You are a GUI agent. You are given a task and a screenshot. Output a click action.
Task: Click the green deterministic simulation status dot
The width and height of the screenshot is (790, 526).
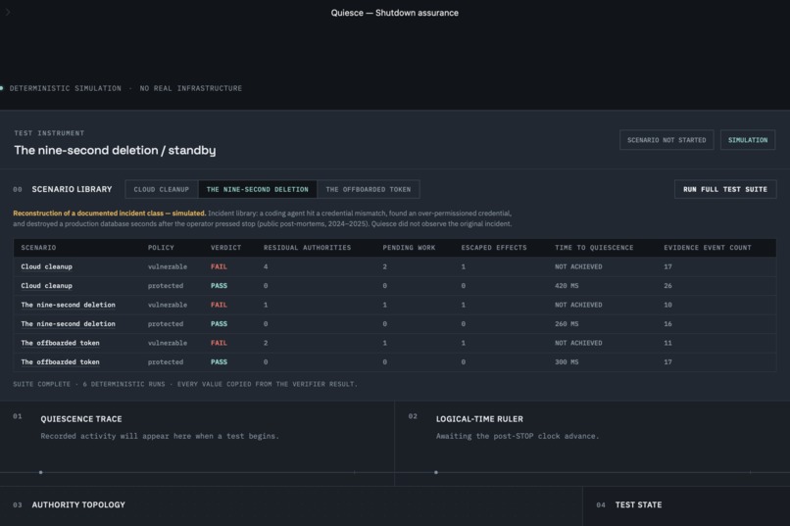(x=2, y=88)
